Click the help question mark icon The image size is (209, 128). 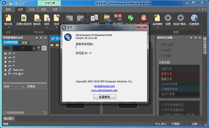202,9
